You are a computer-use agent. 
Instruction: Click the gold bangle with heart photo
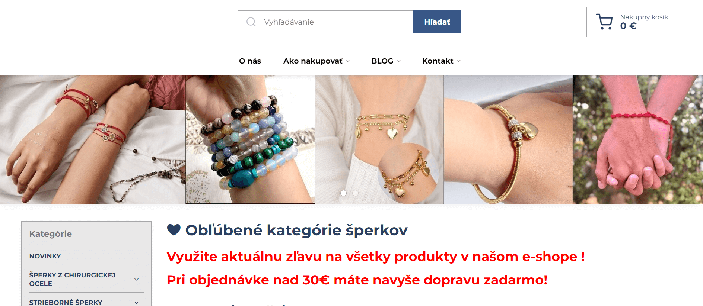(508, 139)
